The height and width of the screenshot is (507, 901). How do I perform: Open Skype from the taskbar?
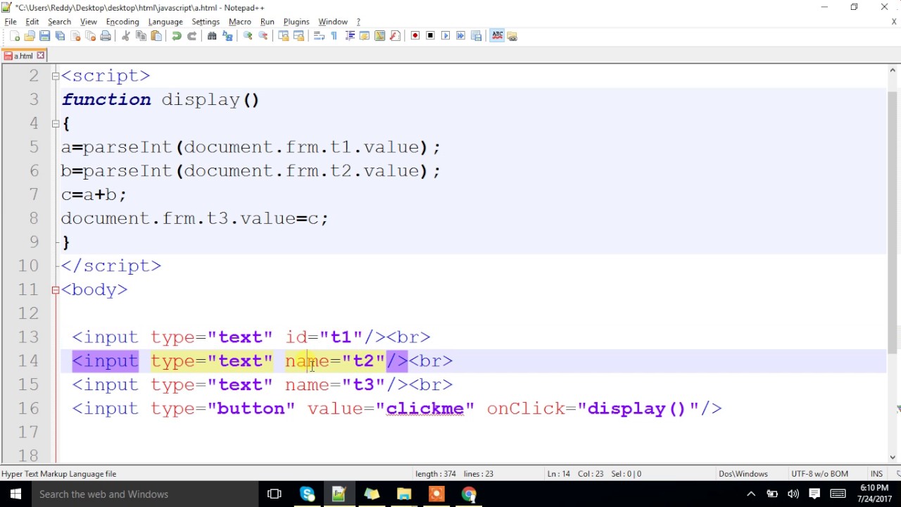coord(307,494)
